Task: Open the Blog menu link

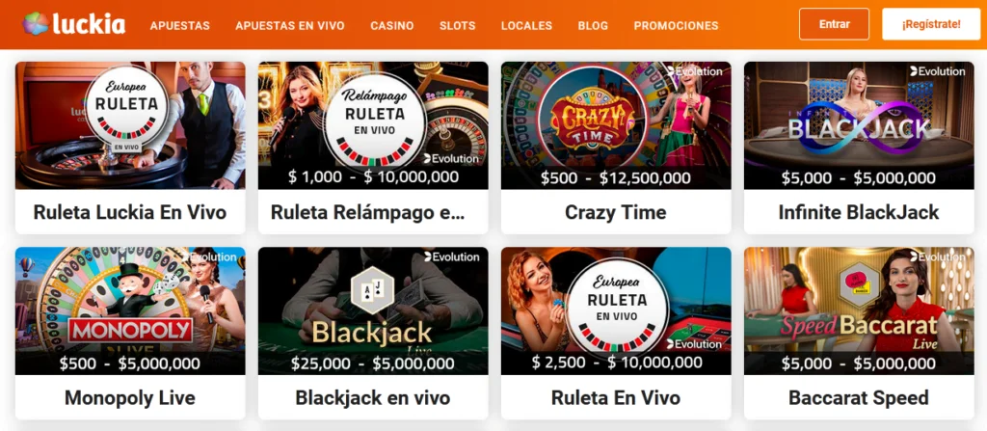Action: [x=593, y=26]
